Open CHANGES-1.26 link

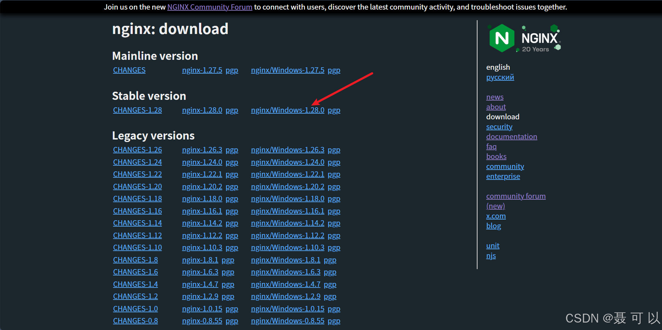point(137,150)
